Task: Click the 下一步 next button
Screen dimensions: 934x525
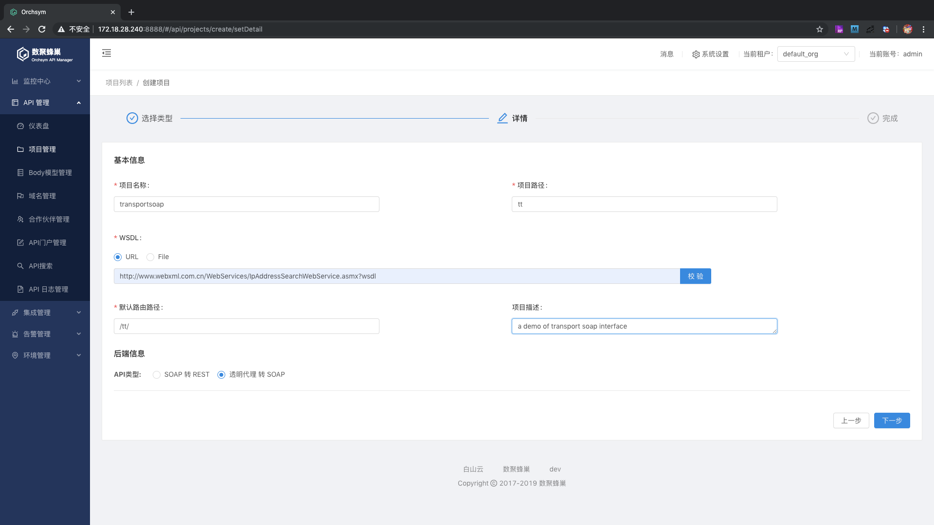Action: coord(892,420)
